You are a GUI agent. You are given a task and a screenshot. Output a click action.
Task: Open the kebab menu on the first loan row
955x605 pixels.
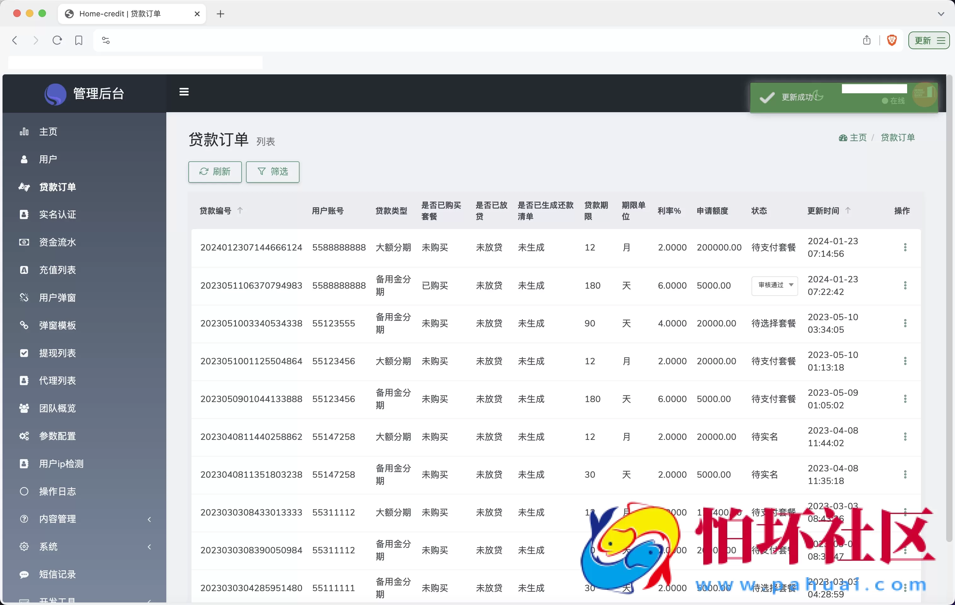(x=906, y=247)
